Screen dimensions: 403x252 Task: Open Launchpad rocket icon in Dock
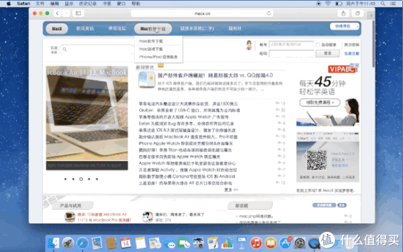click(68, 243)
